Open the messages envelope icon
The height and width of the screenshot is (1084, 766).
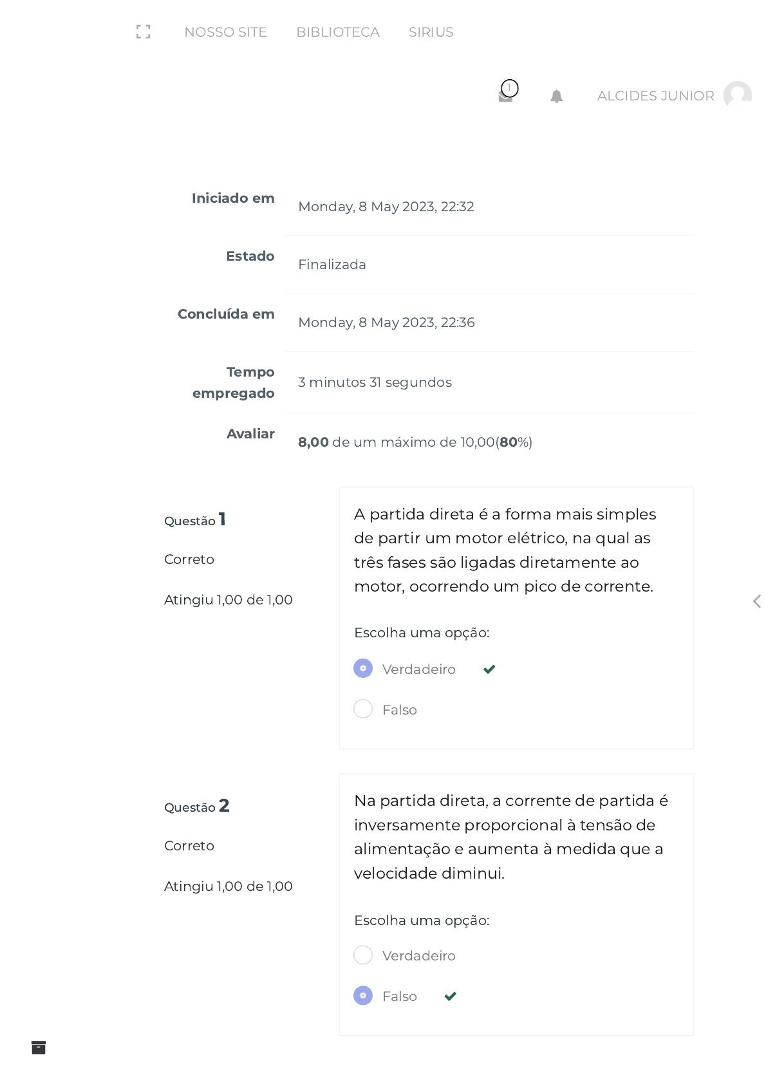point(505,97)
